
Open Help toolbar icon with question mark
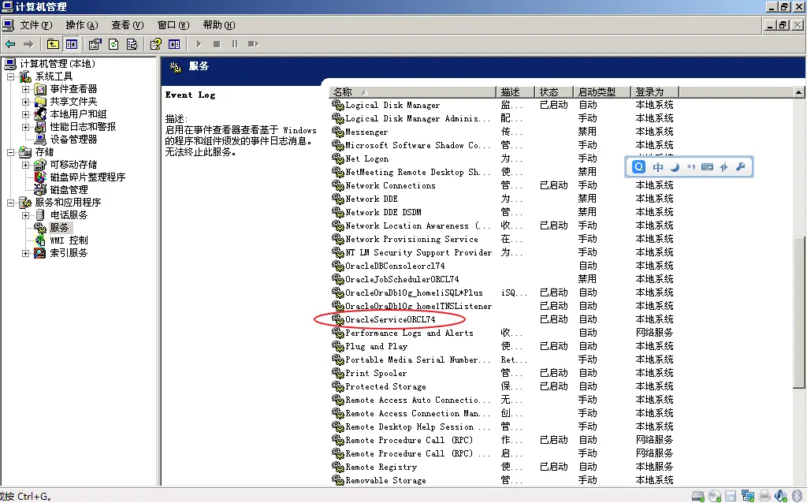[x=156, y=44]
